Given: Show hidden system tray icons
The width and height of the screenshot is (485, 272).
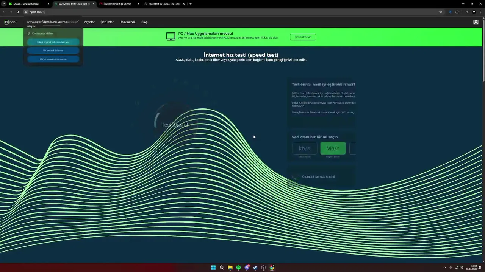Looking at the screenshot, I should pos(444,267).
